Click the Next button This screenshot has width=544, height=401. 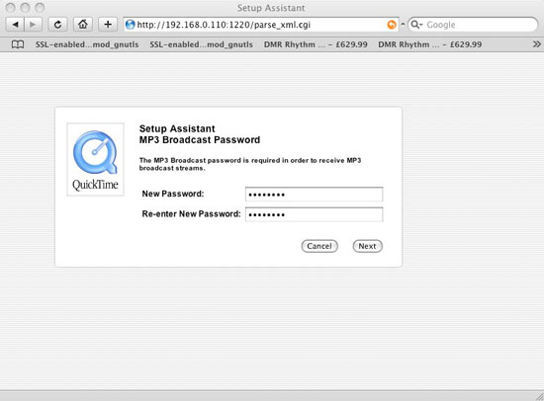[x=367, y=246]
